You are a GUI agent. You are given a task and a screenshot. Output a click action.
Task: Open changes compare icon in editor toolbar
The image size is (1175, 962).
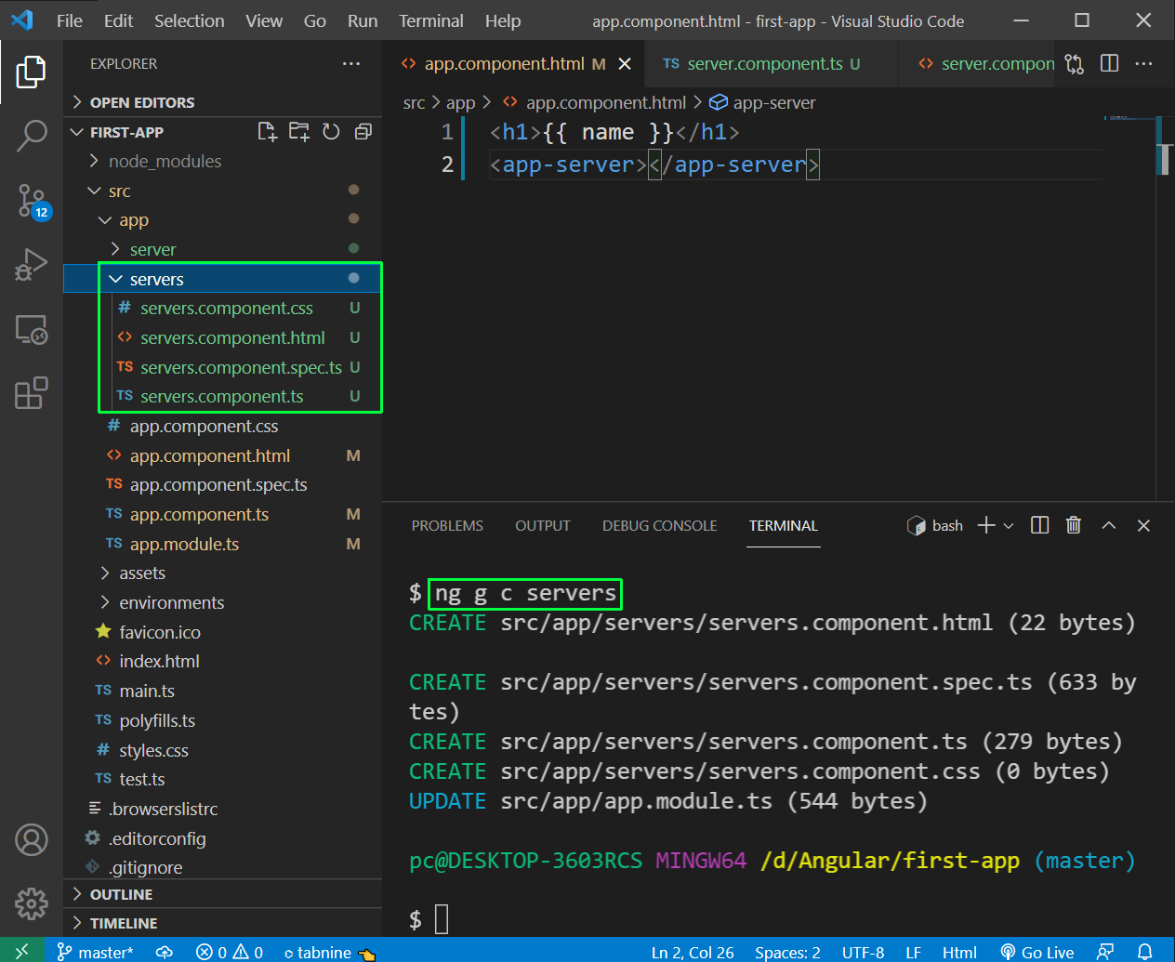pyautogui.click(x=1075, y=63)
